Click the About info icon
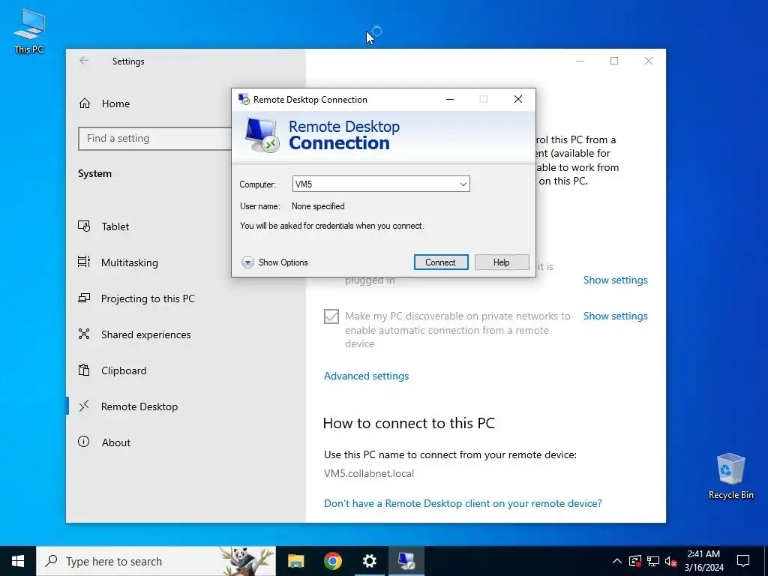Image resolution: width=768 pixels, height=576 pixels. pos(84,442)
